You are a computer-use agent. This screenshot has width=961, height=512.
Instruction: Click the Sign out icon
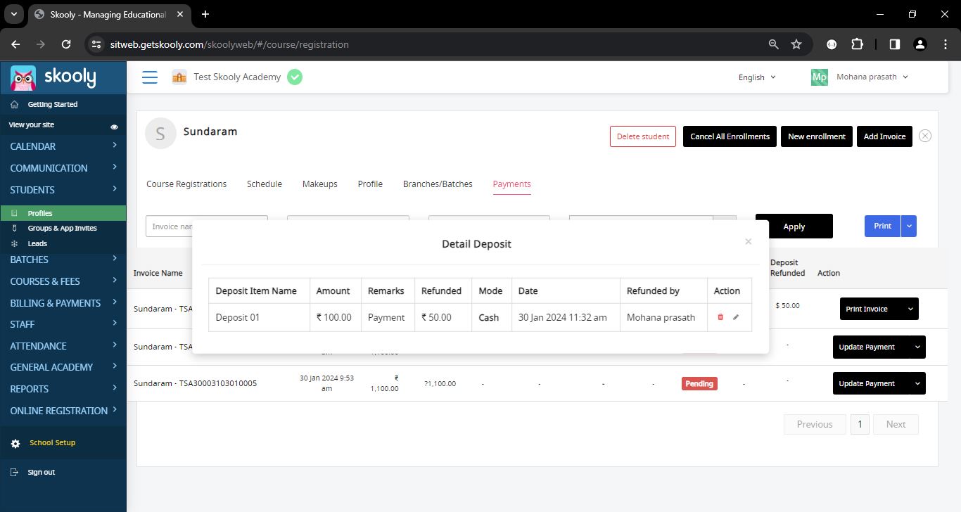click(15, 472)
